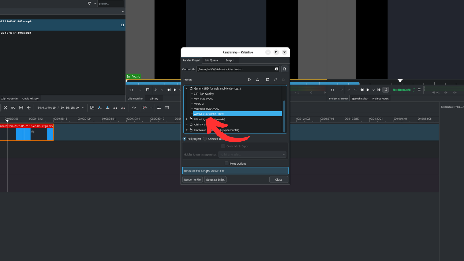Image resolution: width=464 pixels, height=261 pixels.
Task: Select the Full project radio button
Action: click(x=185, y=139)
